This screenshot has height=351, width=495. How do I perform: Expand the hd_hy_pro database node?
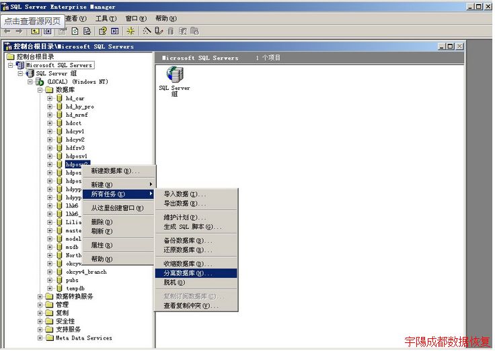tap(50, 107)
